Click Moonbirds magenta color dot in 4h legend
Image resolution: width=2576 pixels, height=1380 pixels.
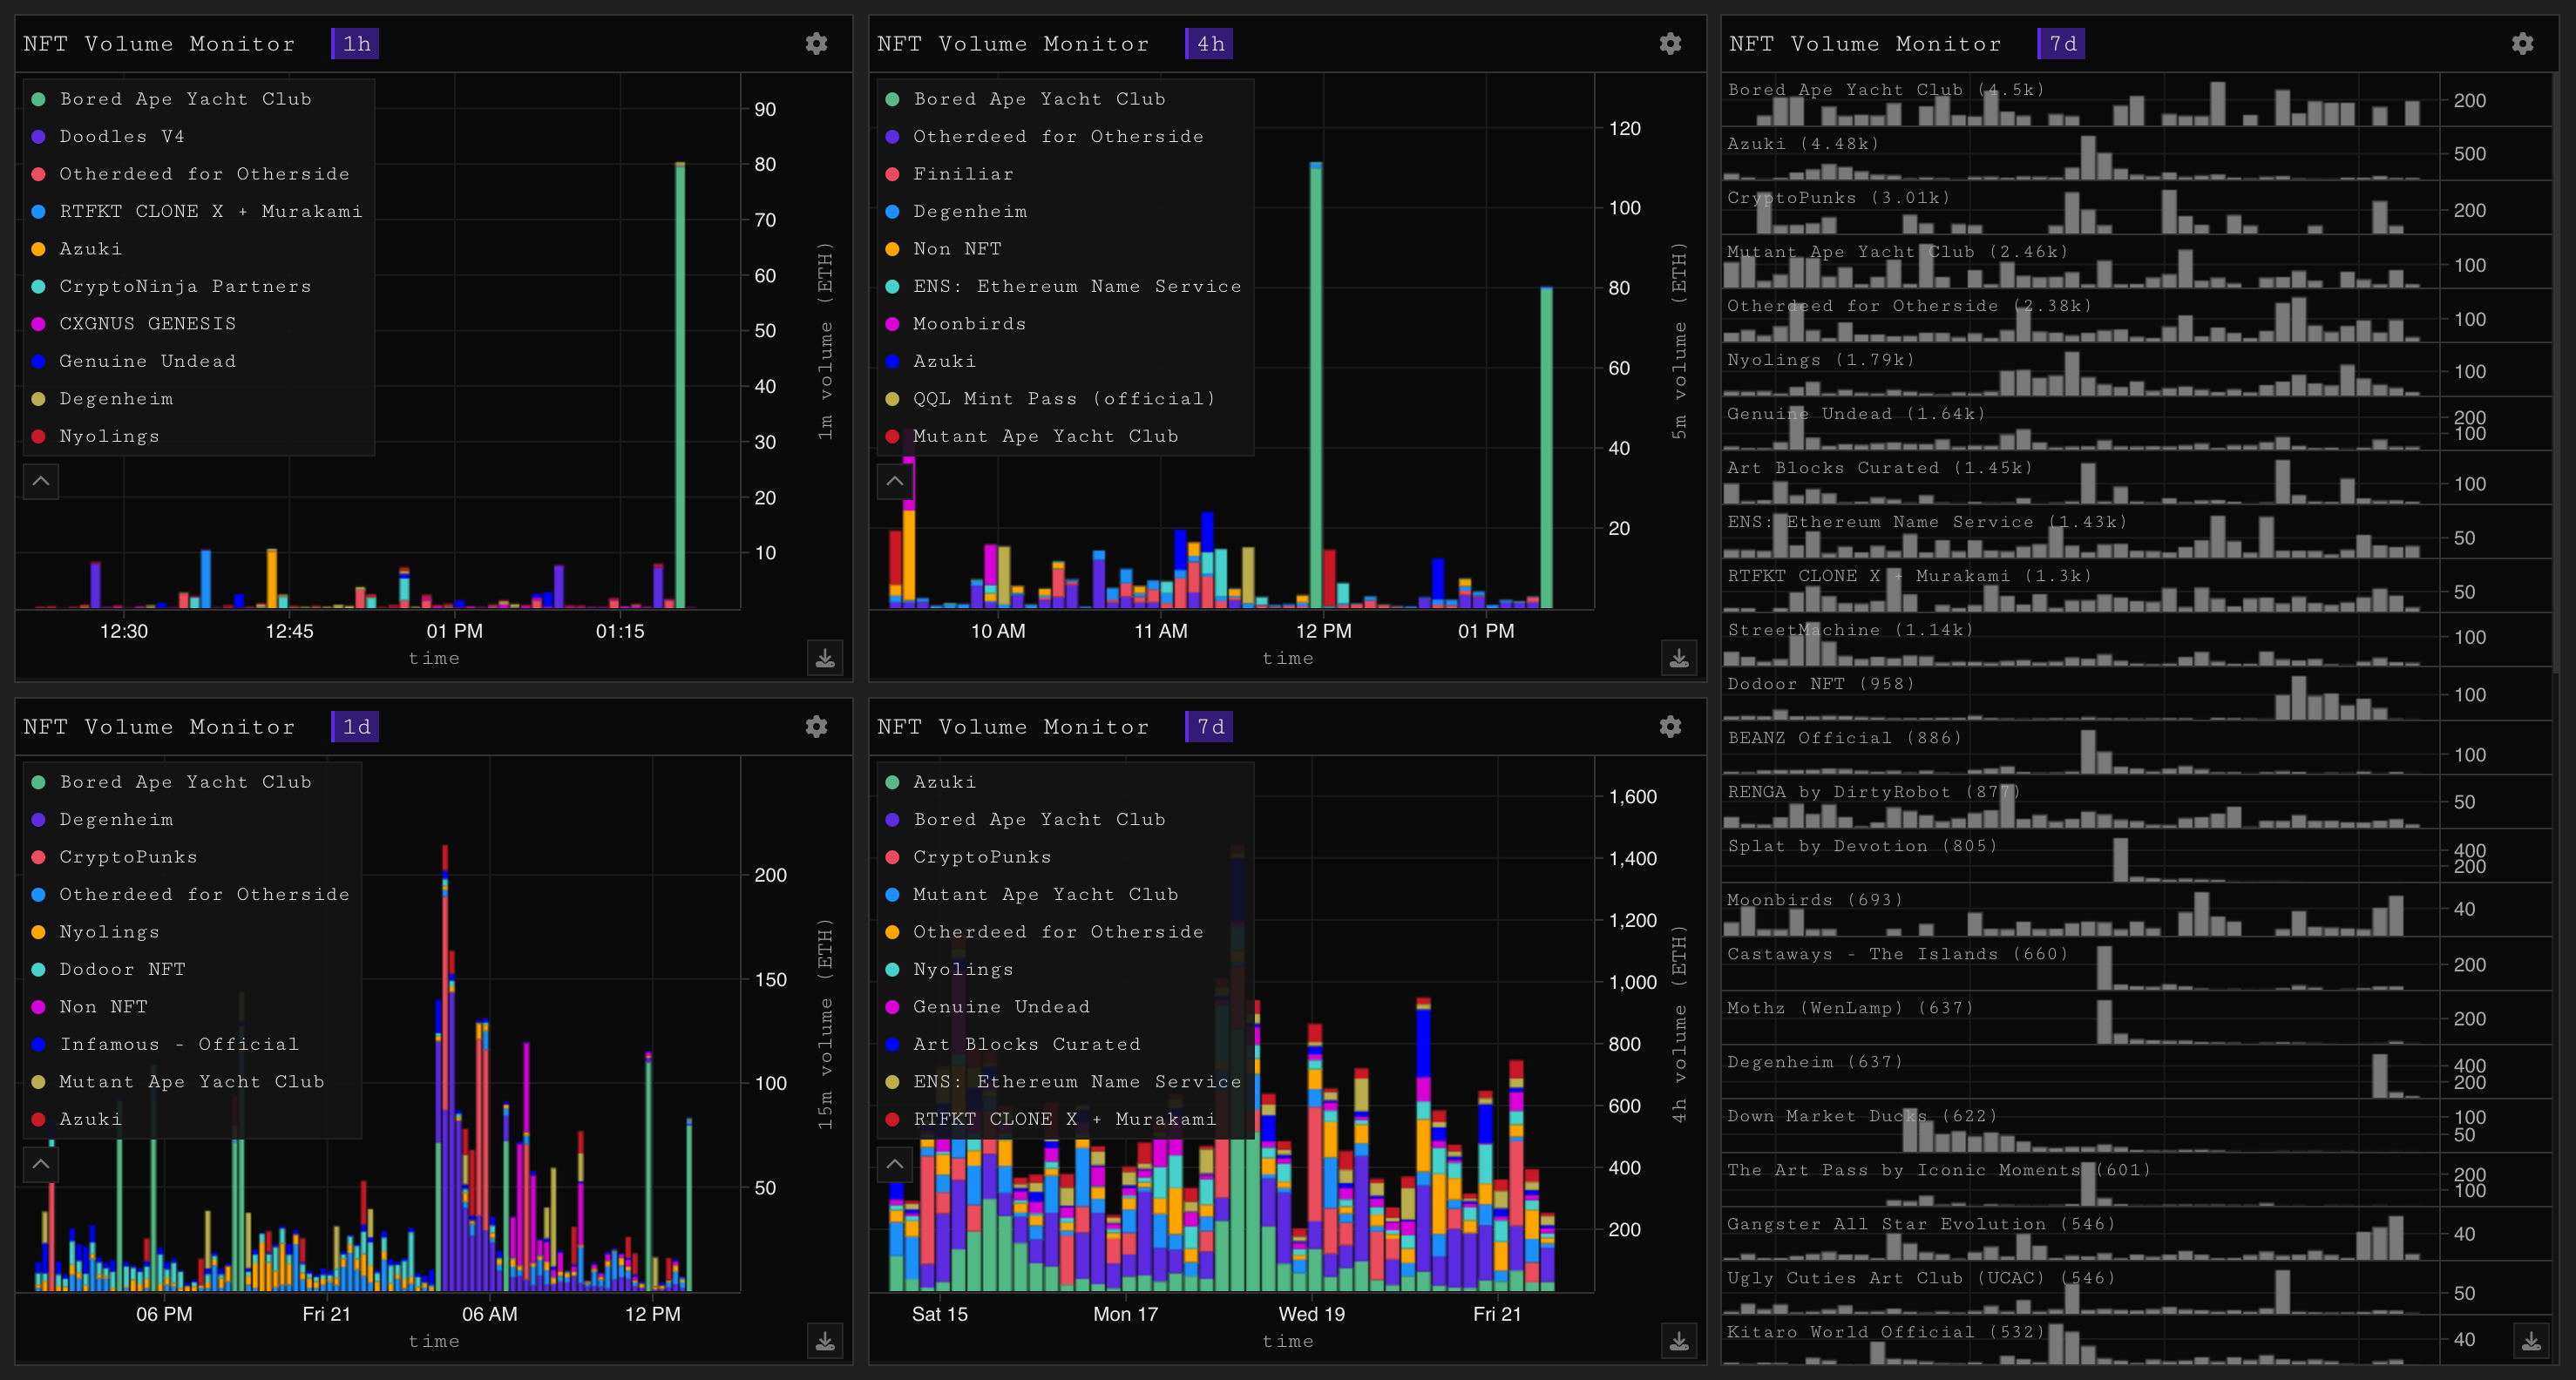point(892,324)
